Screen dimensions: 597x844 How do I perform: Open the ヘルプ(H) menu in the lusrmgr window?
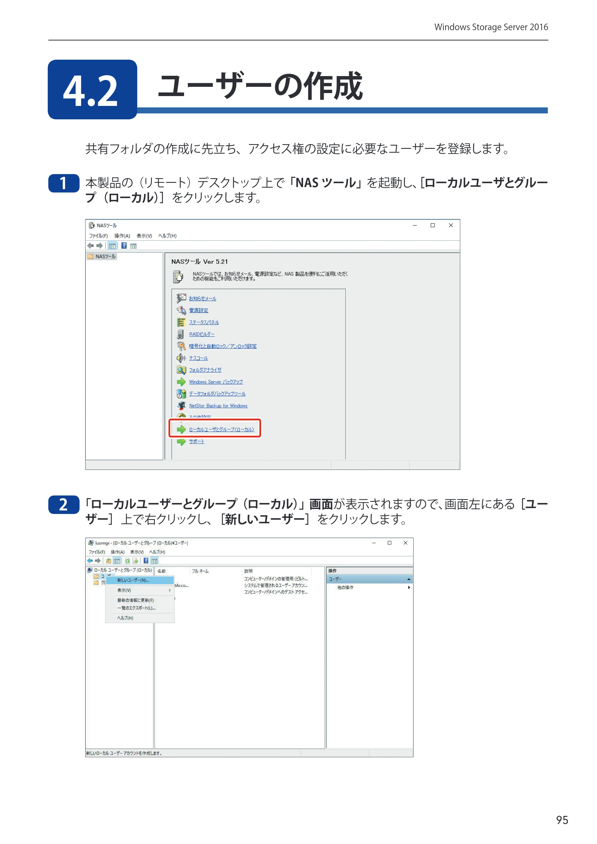click(157, 552)
